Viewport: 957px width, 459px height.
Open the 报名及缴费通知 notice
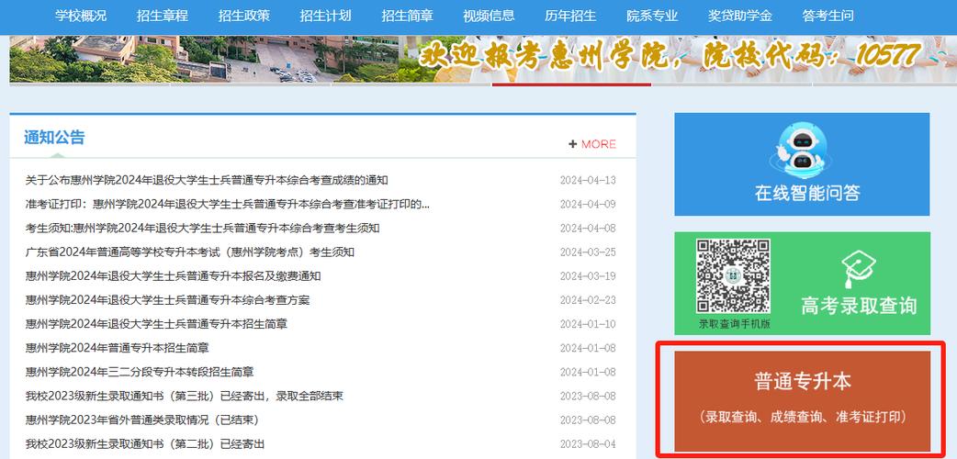pyautogui.click(x=173, y=276)
